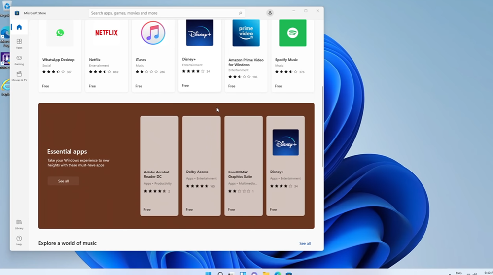Viewport: 493px width, 275px height.
Task: Open the CorelDRAW Graphics Suite card
Action: click(x=244, y=166)
